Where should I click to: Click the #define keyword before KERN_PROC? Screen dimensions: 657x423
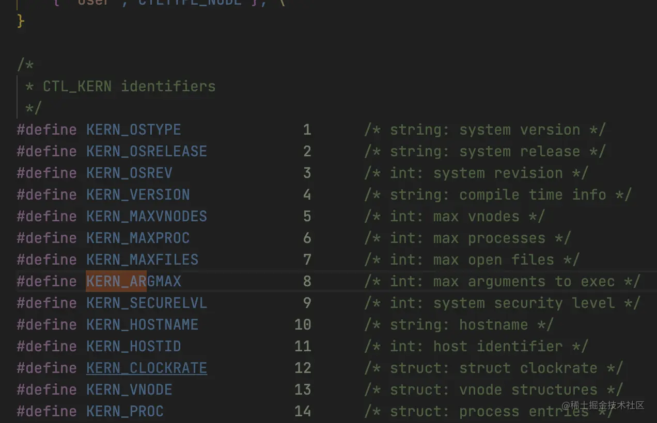tap(47, 411)
